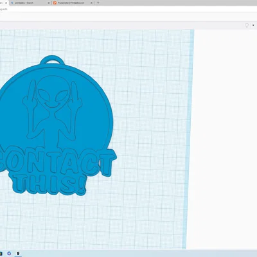Close the Prusameter Printables.com tab

click(x=91, y=3)
